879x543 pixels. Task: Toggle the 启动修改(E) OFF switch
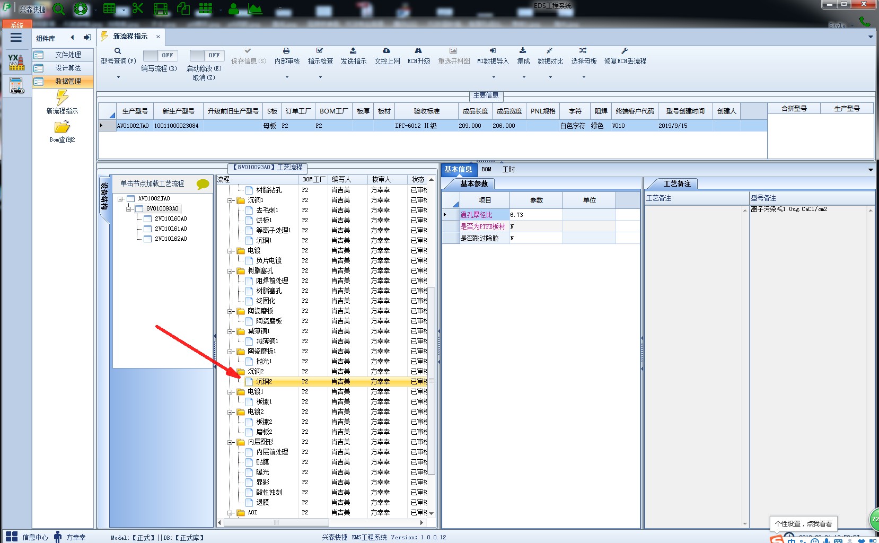point(207,55)
